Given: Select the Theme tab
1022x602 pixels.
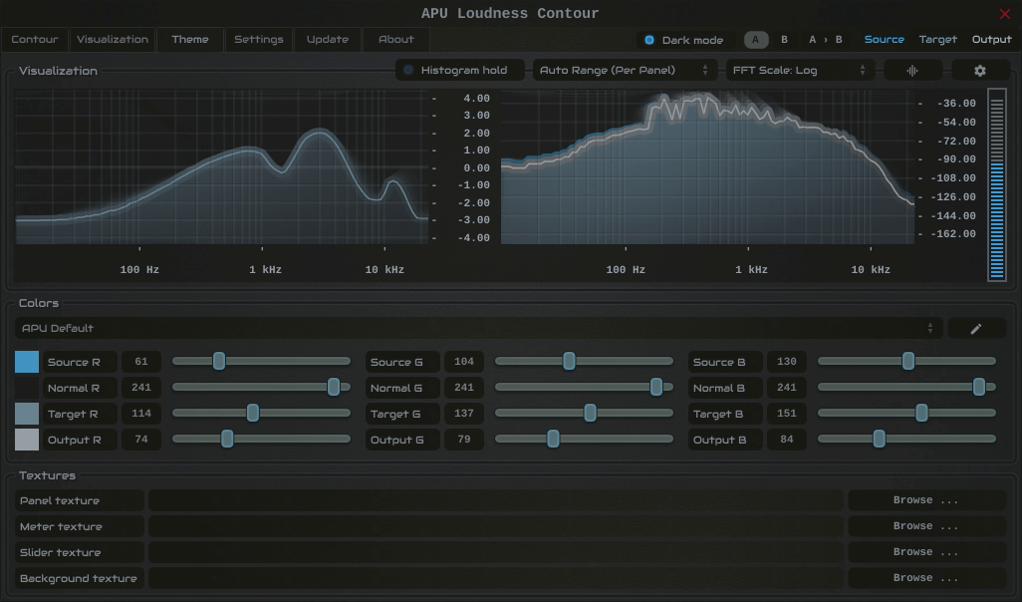Looking at the screenshot, I should point(190,40).
